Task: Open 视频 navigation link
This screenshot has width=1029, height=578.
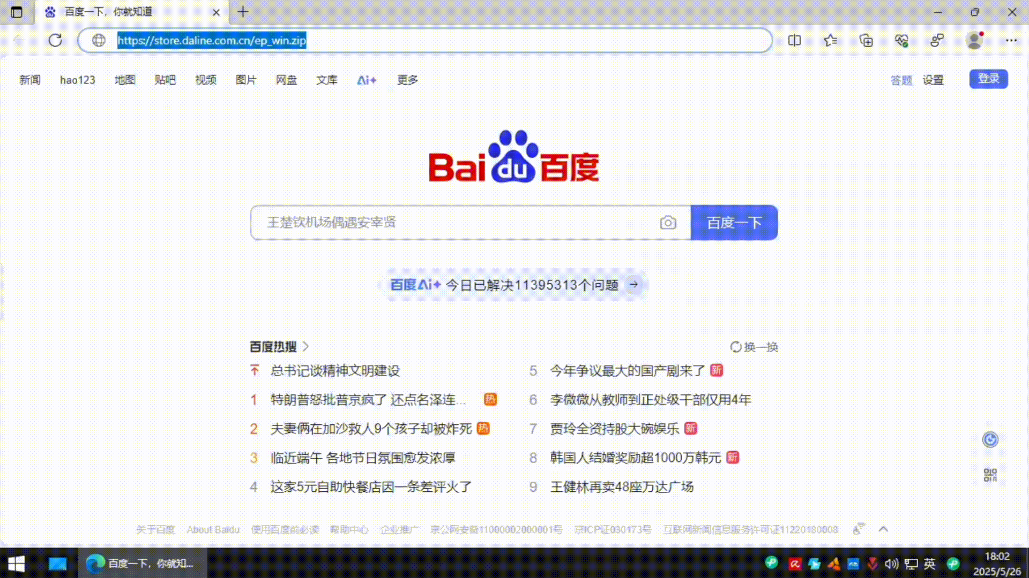Action: pos(206,80)
